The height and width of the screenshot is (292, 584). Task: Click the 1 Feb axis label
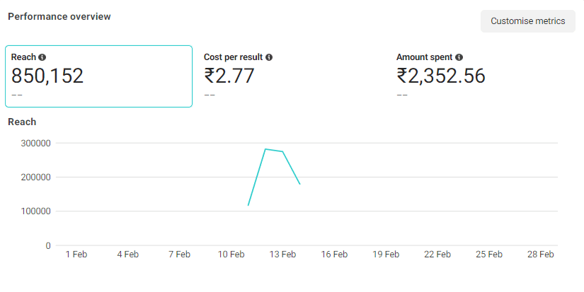click(x=76, y=255)
